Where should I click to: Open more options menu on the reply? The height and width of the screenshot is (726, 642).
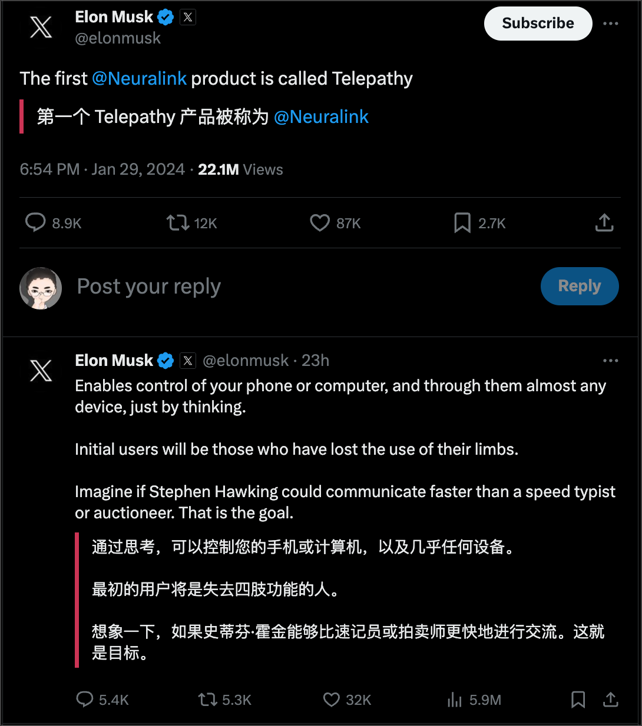point(611,361)
